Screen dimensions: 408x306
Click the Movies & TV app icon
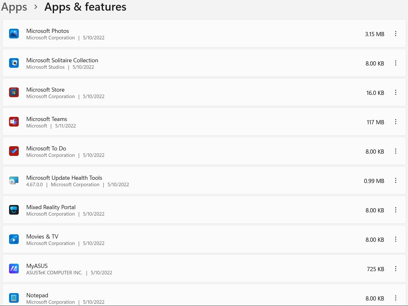[14, 239]
